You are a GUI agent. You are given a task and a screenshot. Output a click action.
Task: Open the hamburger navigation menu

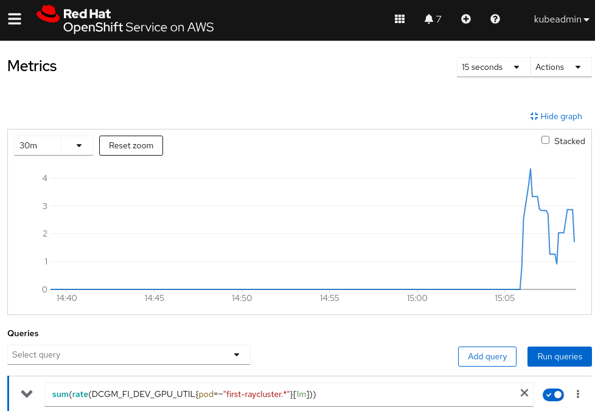tap(15, 19)
